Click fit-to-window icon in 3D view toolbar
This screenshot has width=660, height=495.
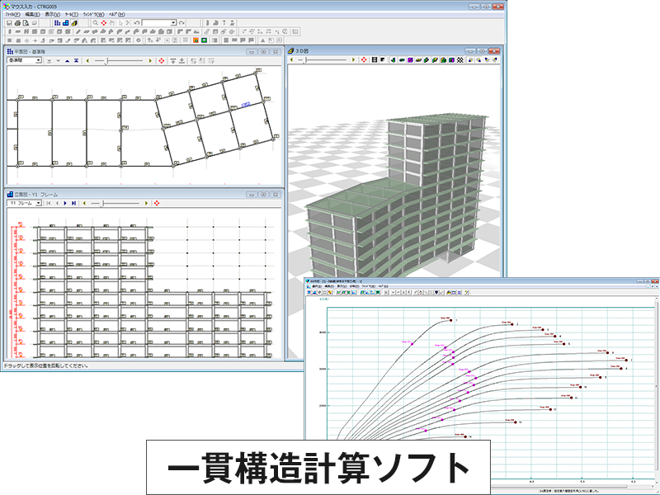363,60
